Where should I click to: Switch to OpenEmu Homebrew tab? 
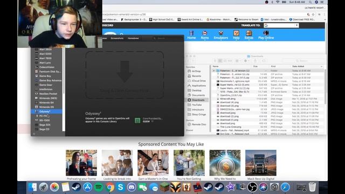click(133, 38)
